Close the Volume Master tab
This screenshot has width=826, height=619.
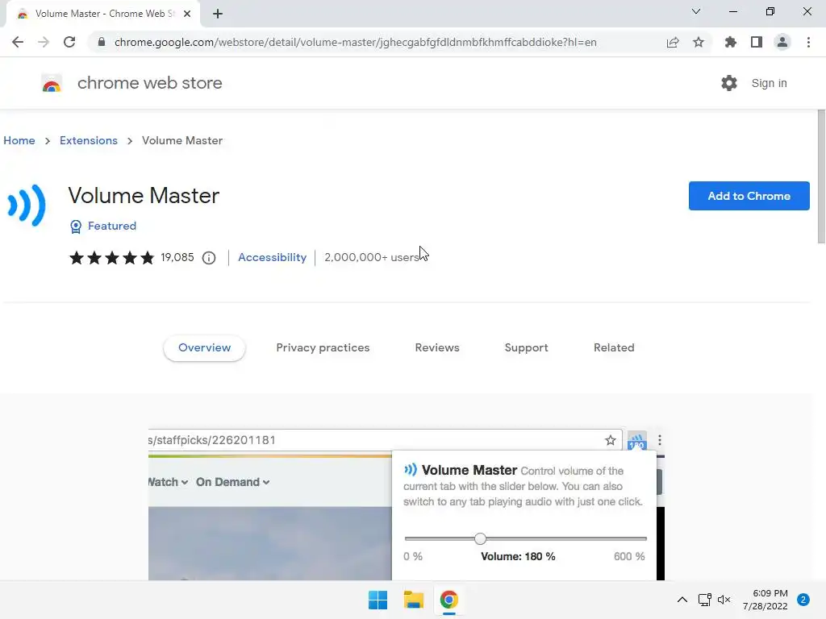(187, 14)
